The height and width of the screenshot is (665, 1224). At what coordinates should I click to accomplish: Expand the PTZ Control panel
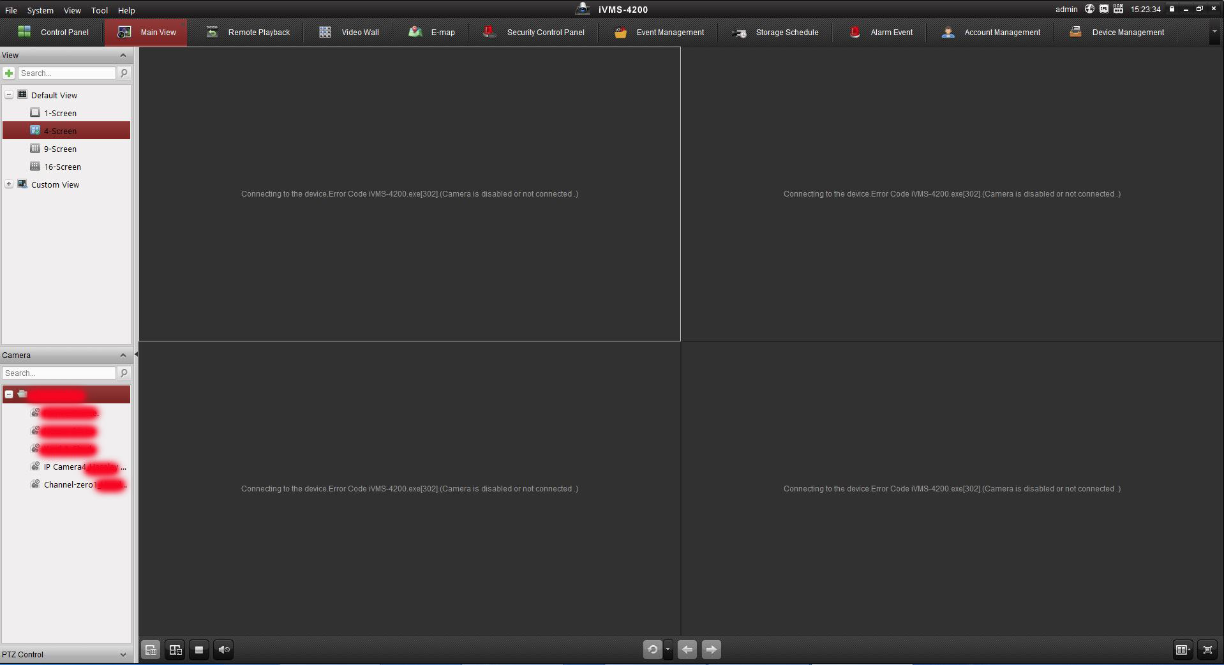coord(123,654)
